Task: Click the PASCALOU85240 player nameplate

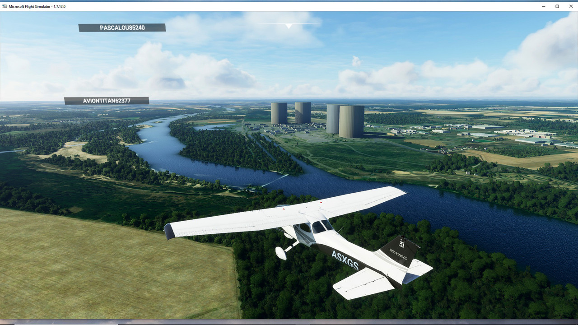Action: [122, 28]
